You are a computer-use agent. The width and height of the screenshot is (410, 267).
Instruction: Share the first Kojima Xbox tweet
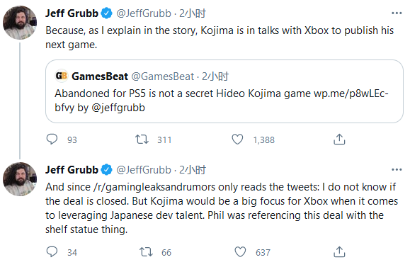pos(339,139)
